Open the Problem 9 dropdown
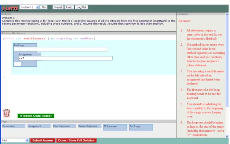230x144 pixels. click(x=29, y=7)
